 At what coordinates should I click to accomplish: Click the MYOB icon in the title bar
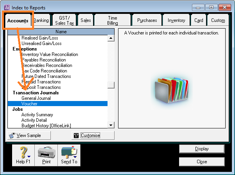point(7,7)
